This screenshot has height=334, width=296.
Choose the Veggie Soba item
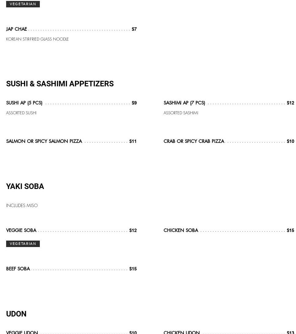21,230
